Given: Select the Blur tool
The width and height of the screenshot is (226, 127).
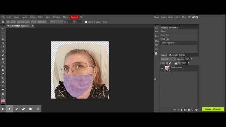Looking at the screenshot, I should pos(3,70).
